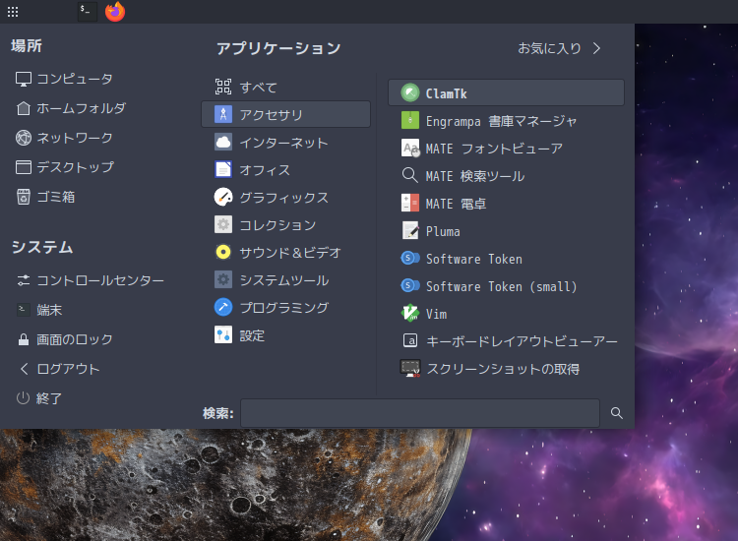738x541 pixels.
Task: Open terminal launcher in top panel
Action: tap(87, 11)
